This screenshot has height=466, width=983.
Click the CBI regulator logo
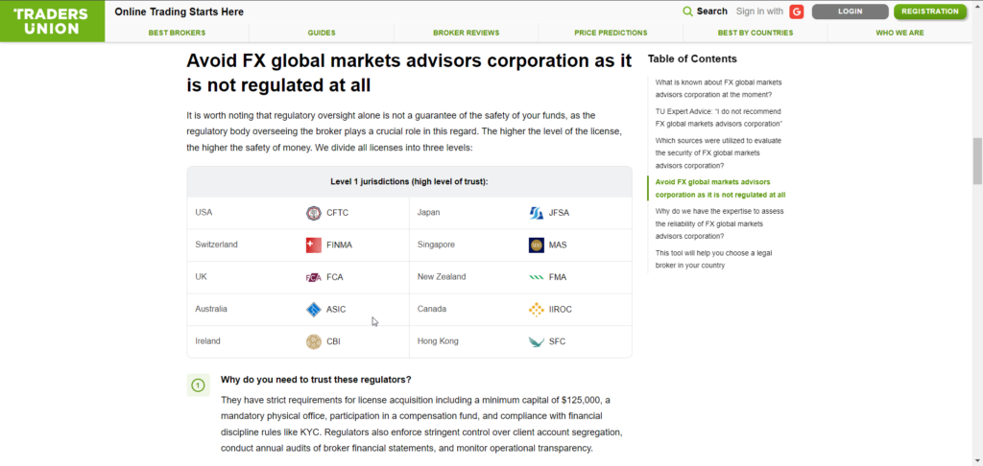tap(314, 342)
